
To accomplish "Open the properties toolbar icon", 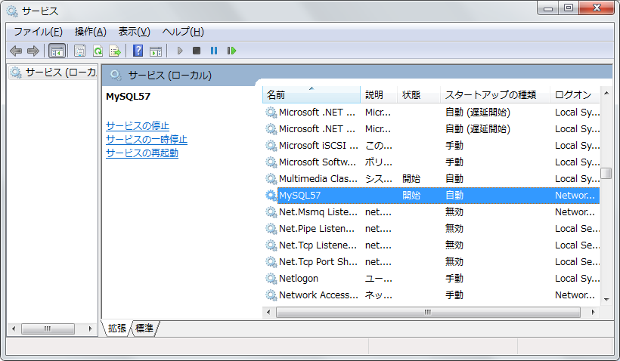I will coord(79,51).
